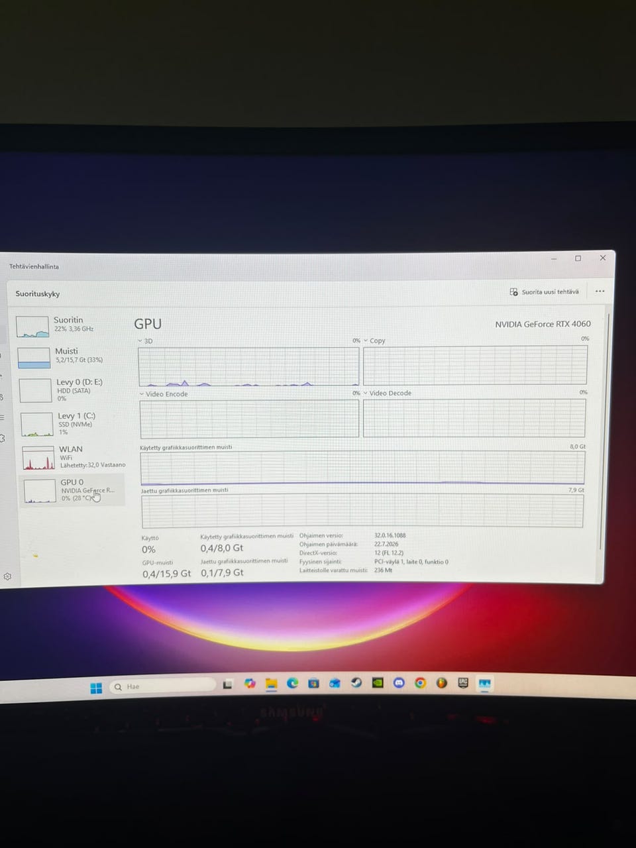Click the GPU heading text
The image size is (636, 848).
click(x=148, y=324)
